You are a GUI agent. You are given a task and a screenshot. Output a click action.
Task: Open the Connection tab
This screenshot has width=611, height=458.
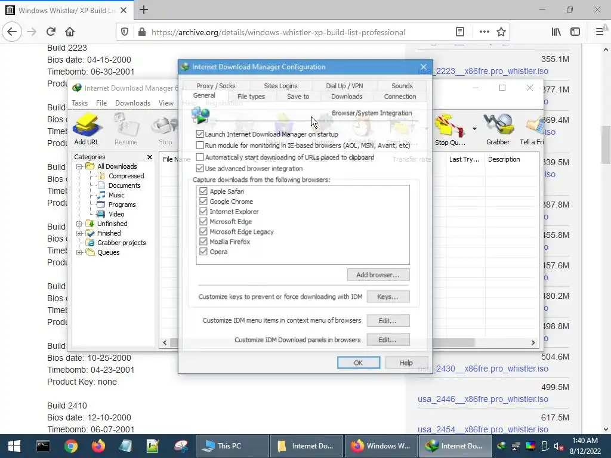point(400,96)
